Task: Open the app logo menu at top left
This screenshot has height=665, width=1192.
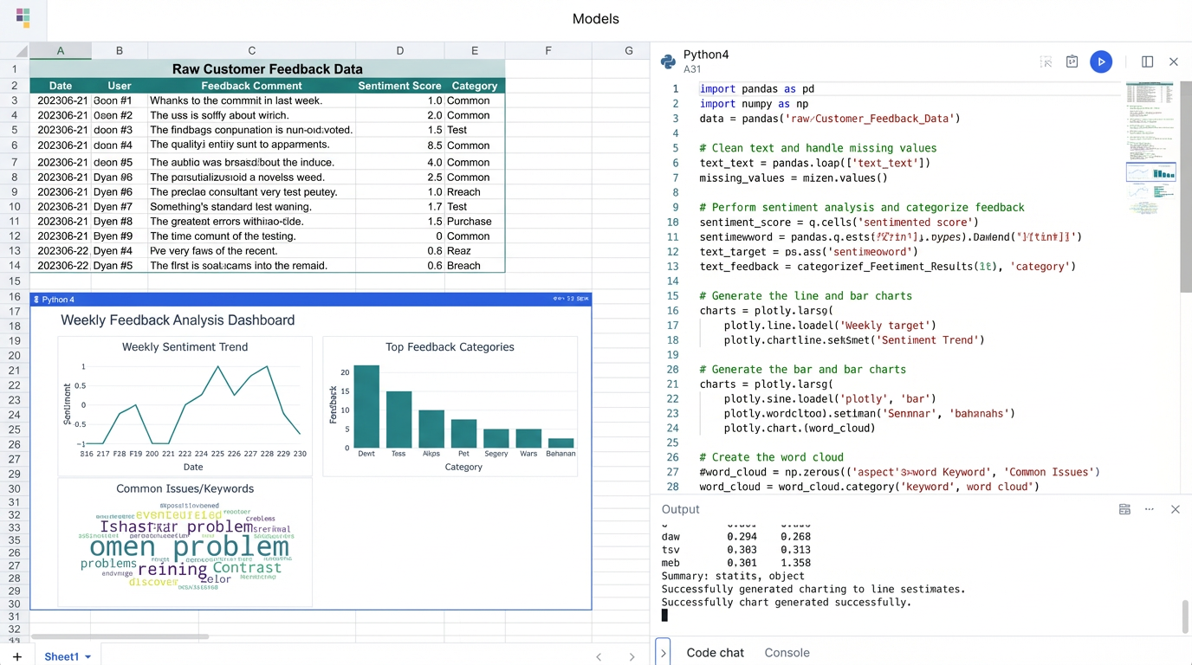Action: [23, 17]
